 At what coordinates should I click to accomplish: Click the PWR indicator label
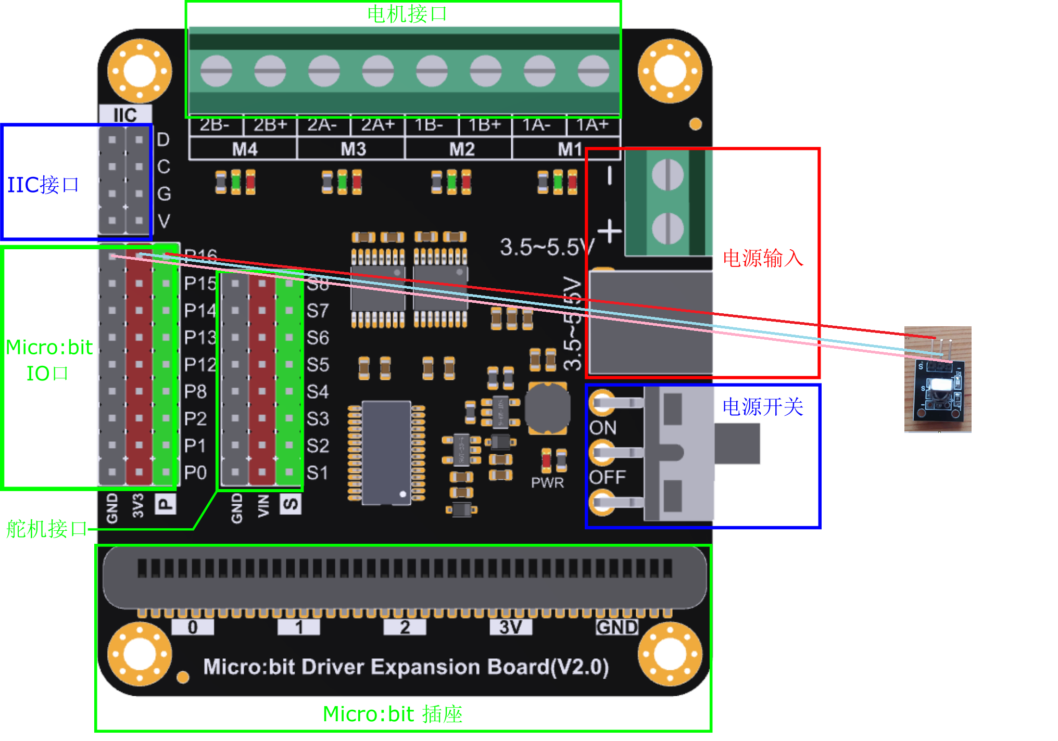pyautogui.click(x=547, y=483)
